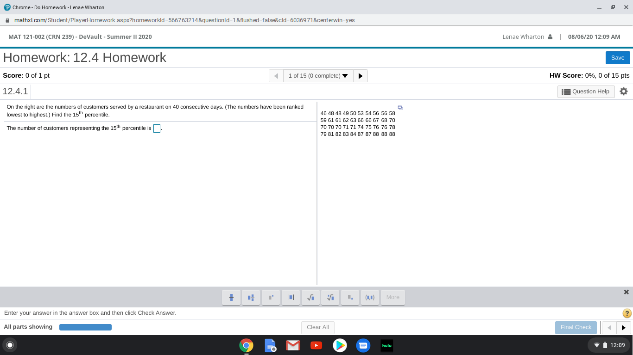Click the previous question arrow

click(276, 75)
